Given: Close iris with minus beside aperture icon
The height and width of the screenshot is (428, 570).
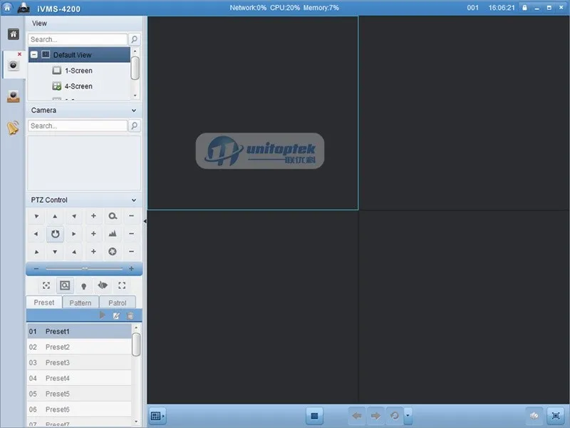Looking at the screenshot, I should pos(131,252).
